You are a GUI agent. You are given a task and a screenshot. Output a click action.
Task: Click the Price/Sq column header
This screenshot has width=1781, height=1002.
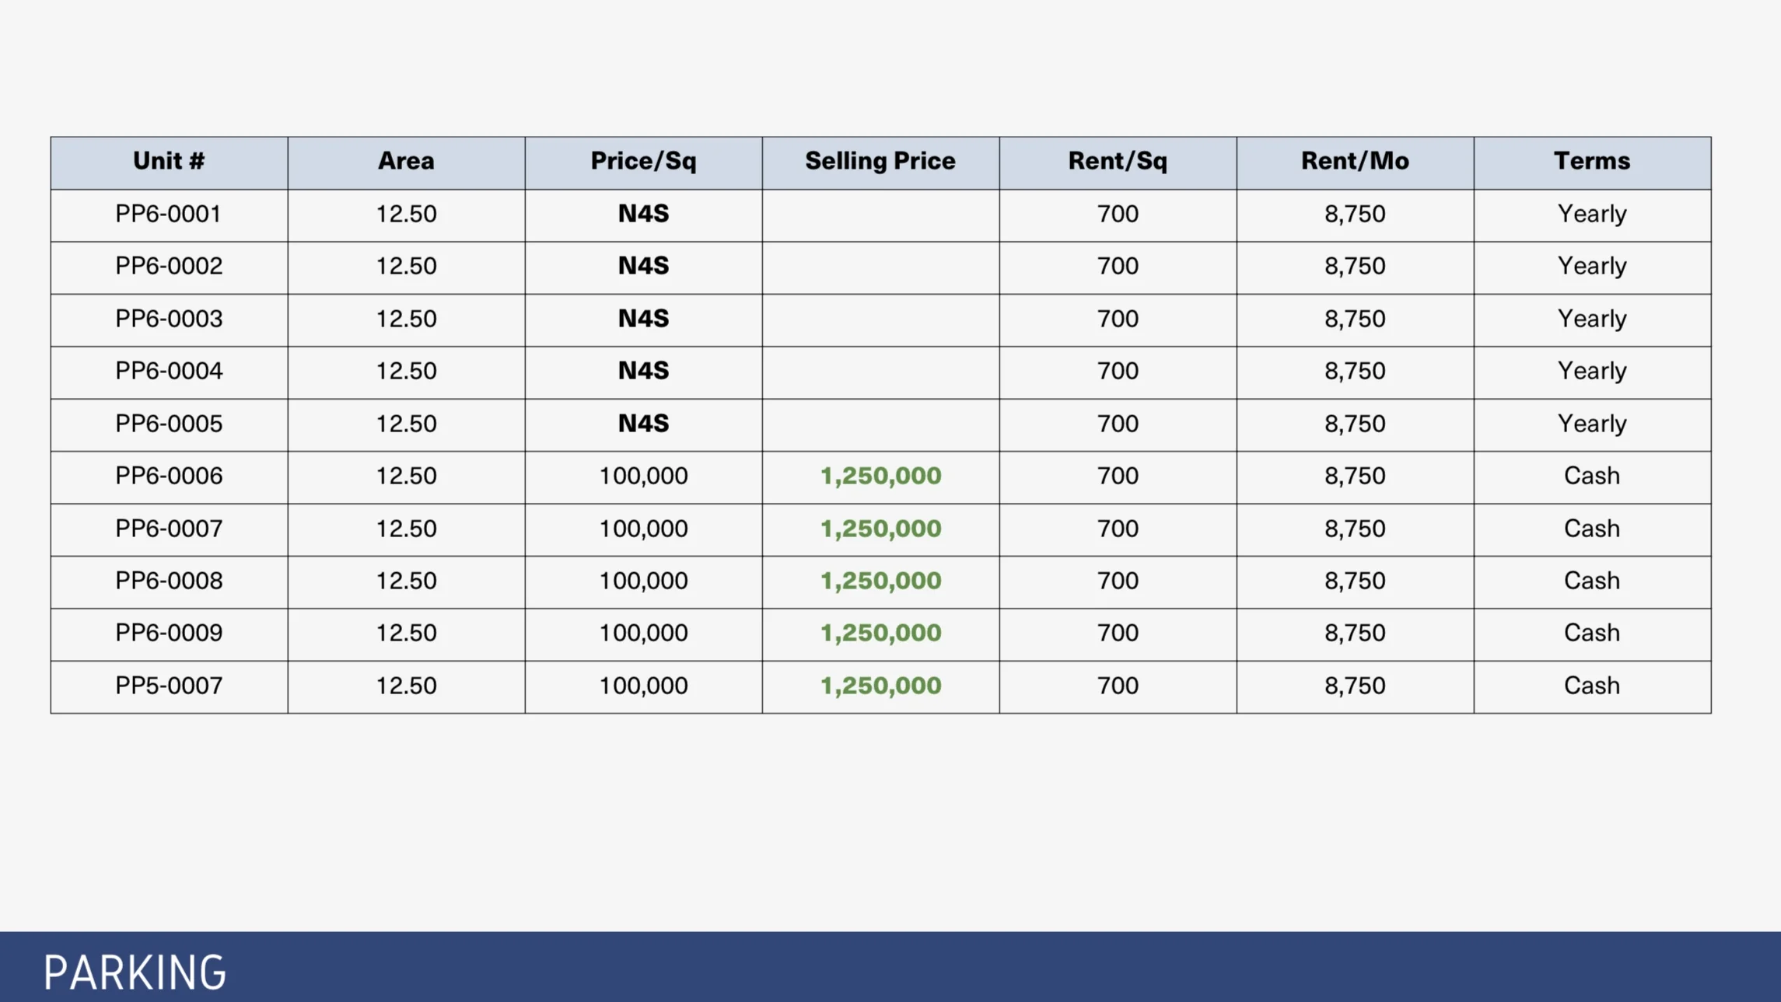[643, 162]
